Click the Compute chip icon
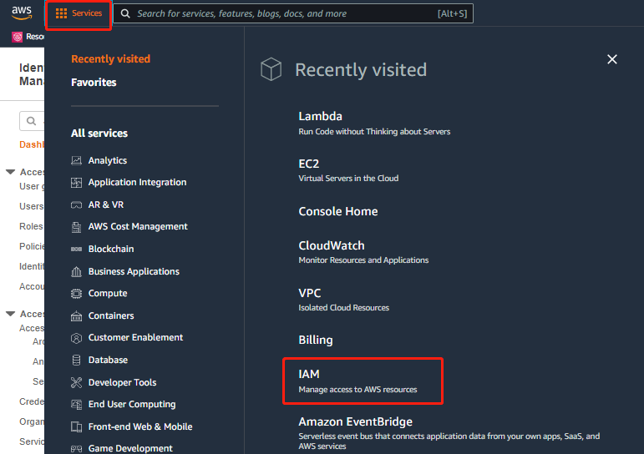The width and height of the screenshot is (644, 454). 77,294
